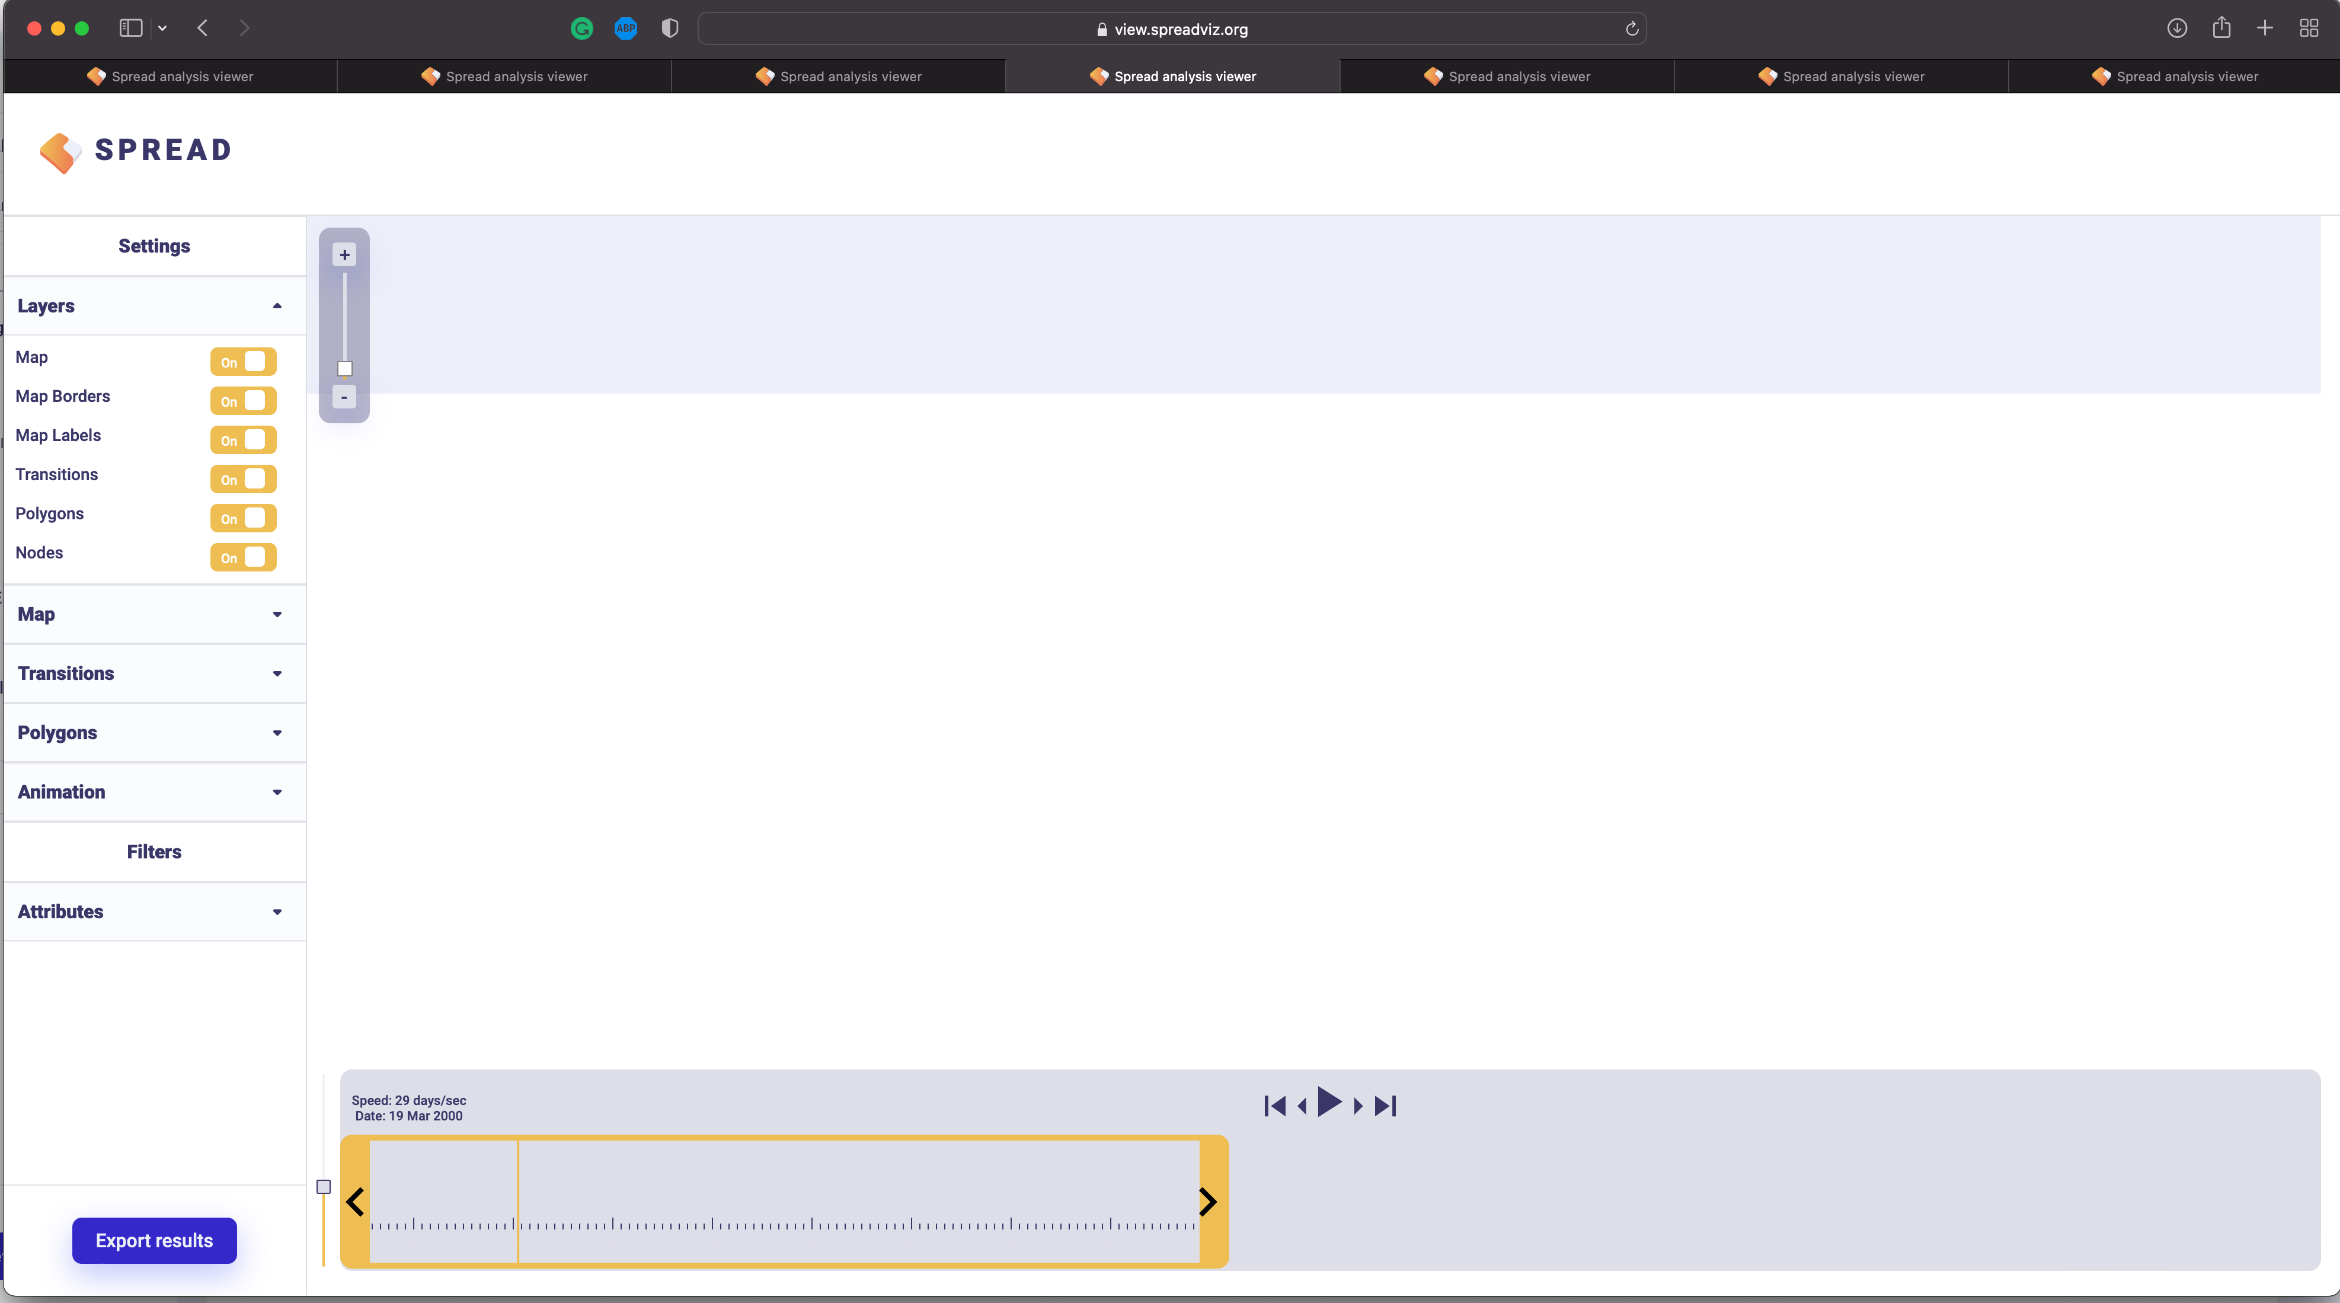
Task: Open the Animation settings section
Action: coord(277,793)
